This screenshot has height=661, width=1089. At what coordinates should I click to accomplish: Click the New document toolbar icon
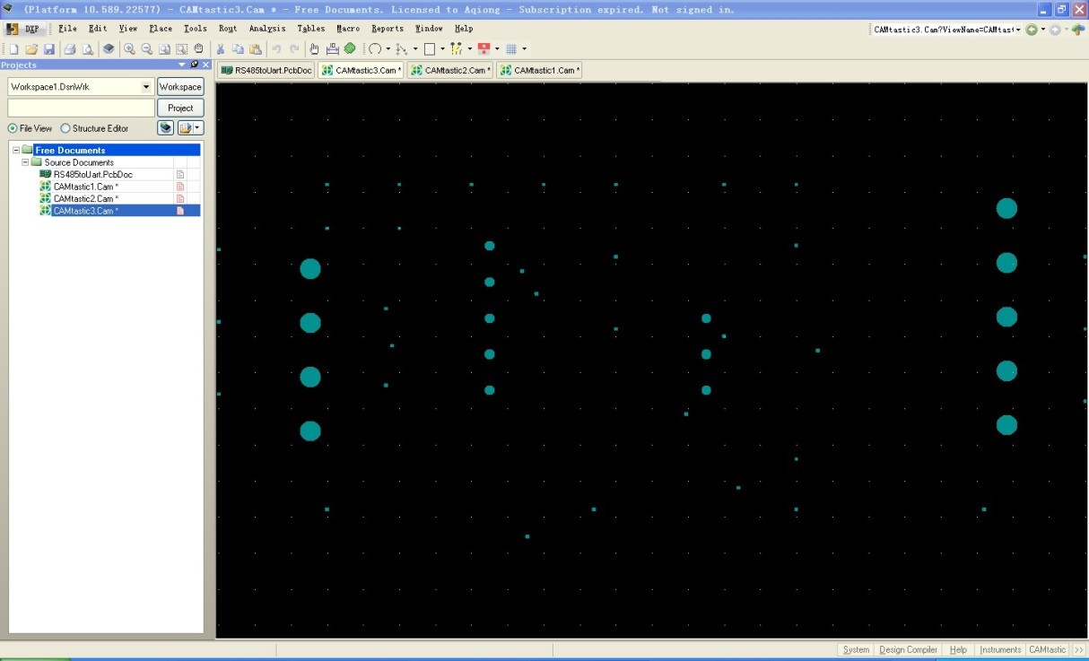(x=13, y=48)
